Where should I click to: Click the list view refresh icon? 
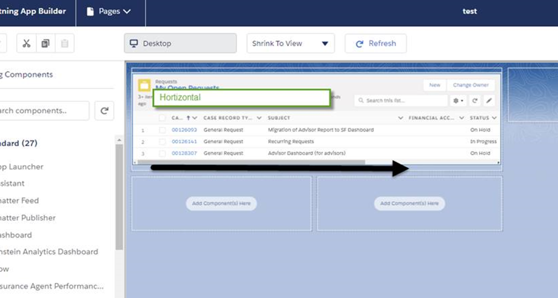point(474,101)
